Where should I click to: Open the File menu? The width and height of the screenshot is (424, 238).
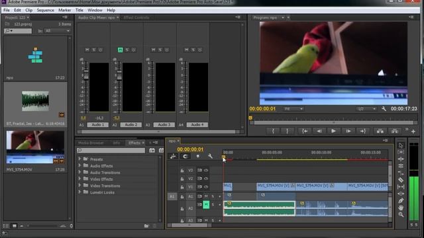coord(7,11)
